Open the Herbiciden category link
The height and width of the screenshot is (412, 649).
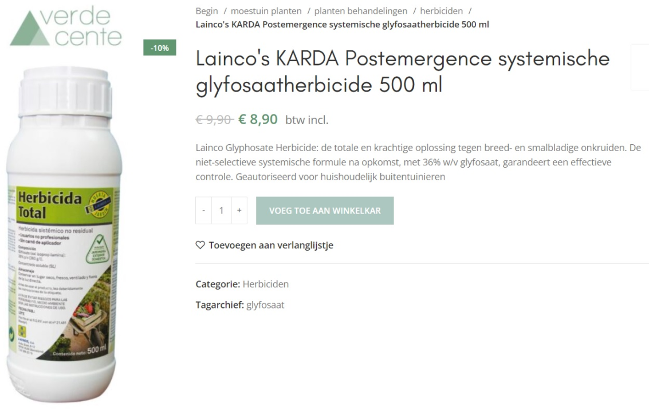coord(266,284)
